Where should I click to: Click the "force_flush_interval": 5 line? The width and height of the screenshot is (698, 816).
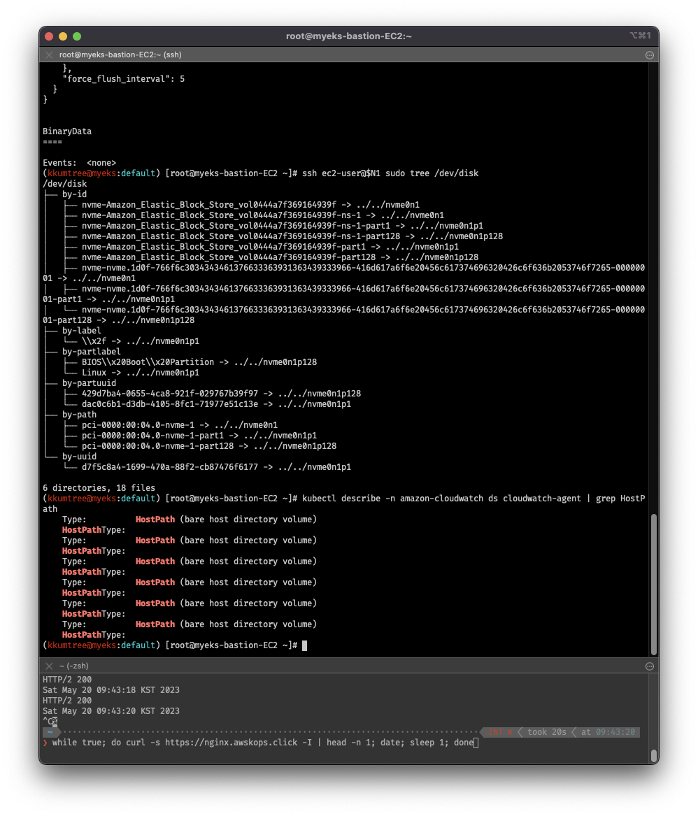point(123,78)
